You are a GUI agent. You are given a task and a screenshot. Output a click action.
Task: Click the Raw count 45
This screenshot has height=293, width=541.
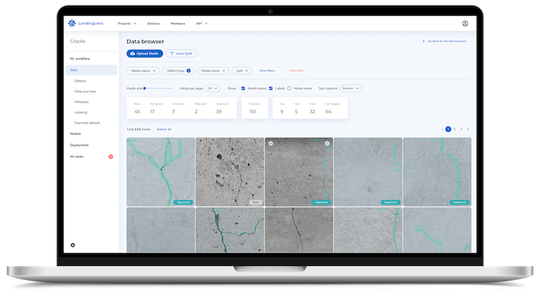[x=137, y=111]
